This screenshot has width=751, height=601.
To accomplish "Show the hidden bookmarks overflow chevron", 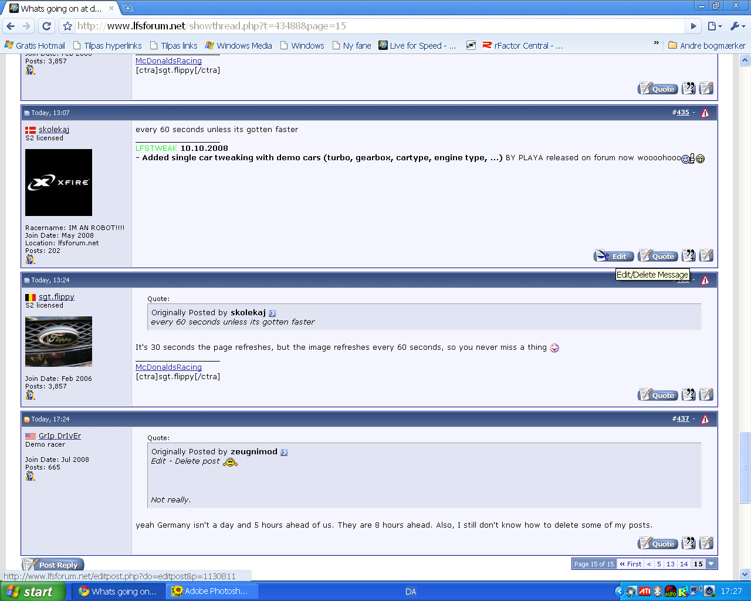I will point(656,43).
